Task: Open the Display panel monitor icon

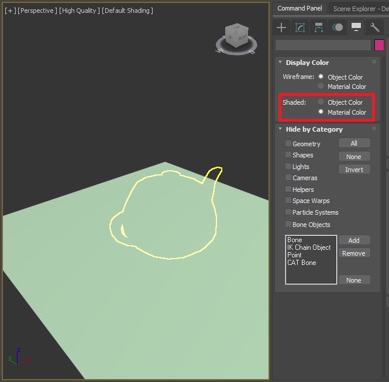Action: [x=356, y=27]
